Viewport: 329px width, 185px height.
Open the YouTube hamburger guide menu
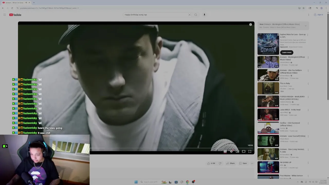pos(4,15)
